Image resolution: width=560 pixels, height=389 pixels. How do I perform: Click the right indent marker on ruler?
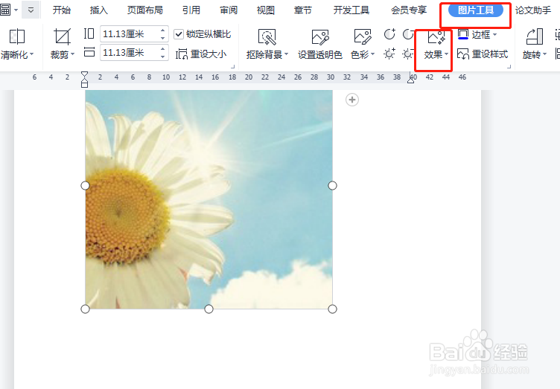(x=411, y=80)
